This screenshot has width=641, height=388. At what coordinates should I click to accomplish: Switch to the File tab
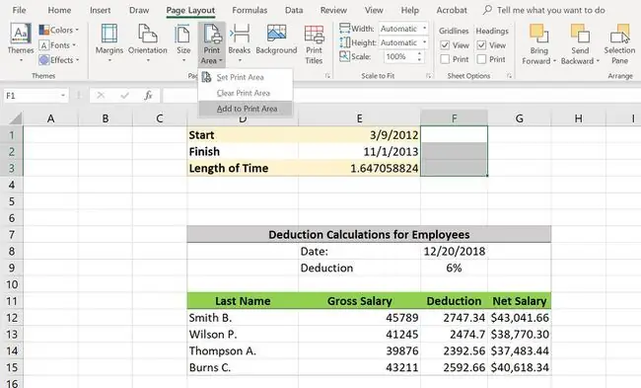click(19, 10)
